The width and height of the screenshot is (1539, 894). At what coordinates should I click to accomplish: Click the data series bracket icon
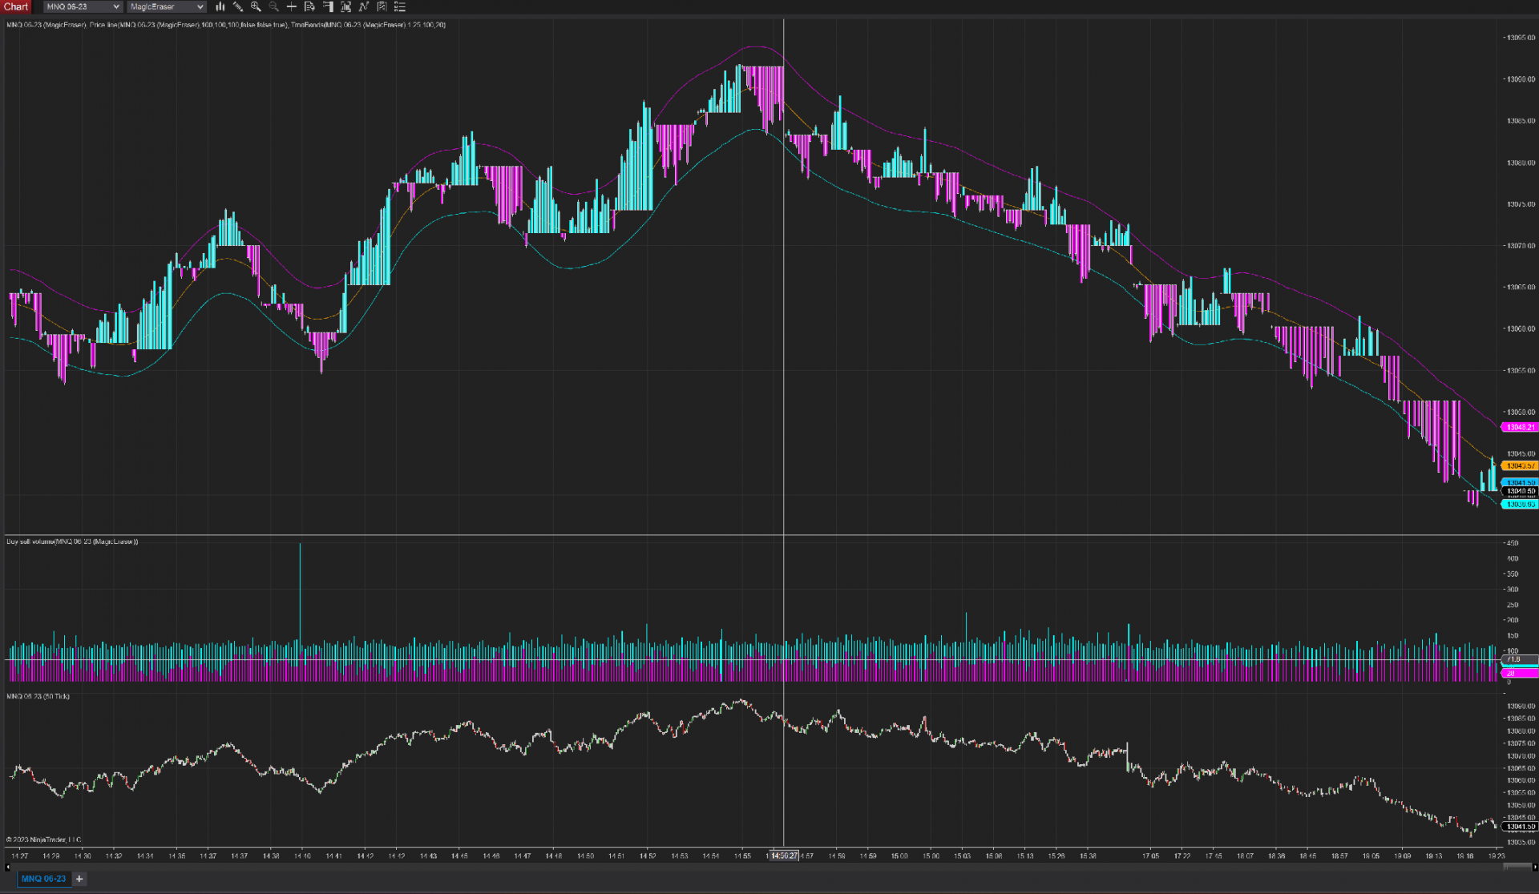(345, 6)
